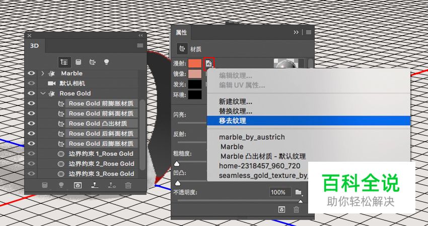Toggle visibility of Rose Gold group
The image size is (428, 226).
[x=32, y=93]
